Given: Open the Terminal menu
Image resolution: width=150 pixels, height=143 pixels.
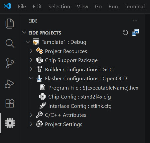Looking at the screenshot, I should (x=135, y=7).
